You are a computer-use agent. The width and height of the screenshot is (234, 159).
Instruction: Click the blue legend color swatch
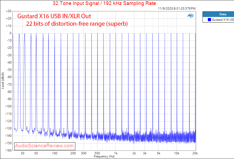[x=209, y=20]
